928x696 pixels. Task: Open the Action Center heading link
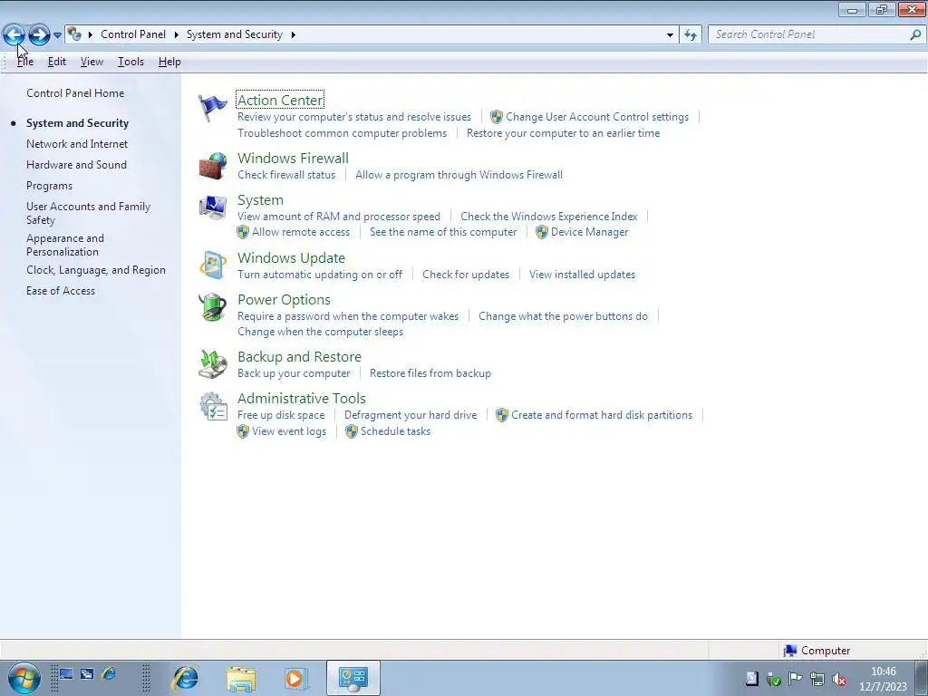coord(280,100)
